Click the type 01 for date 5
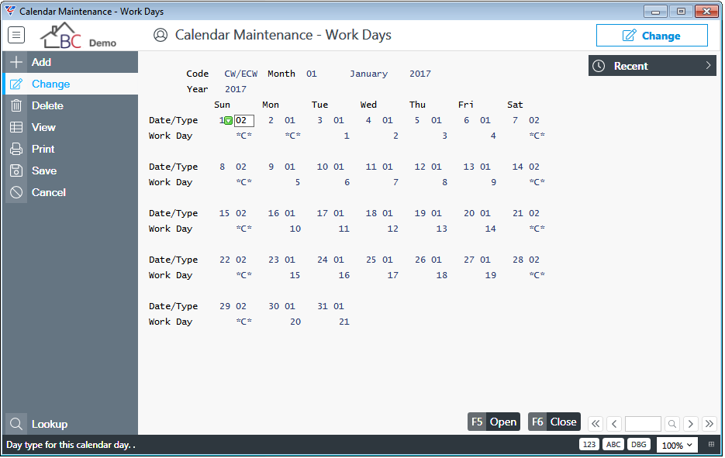The image size is (725, 458). (437, 120)
